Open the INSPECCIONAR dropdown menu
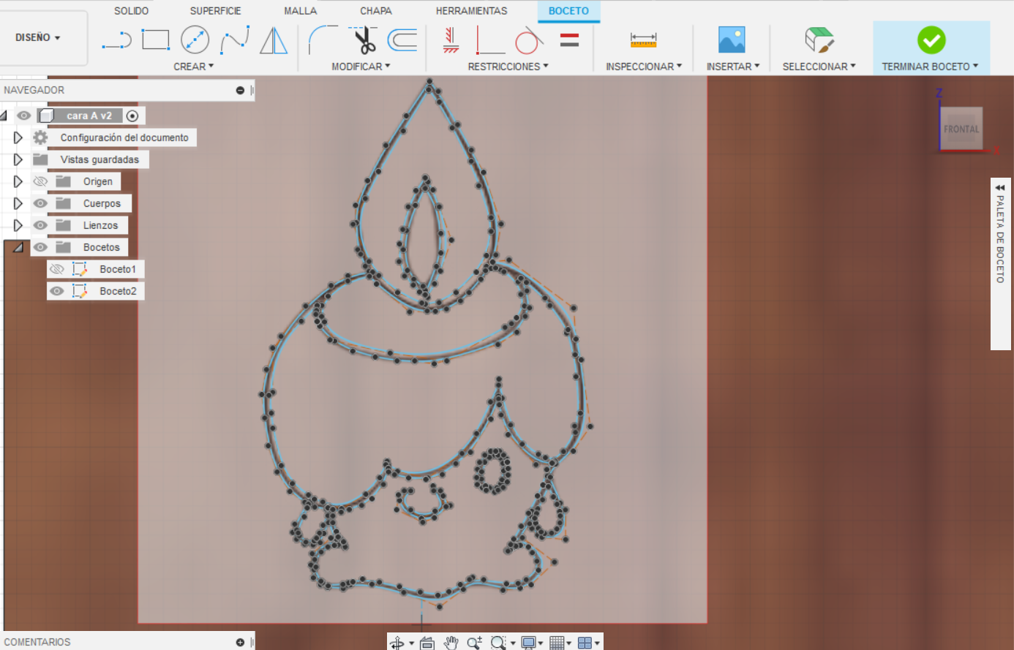Image resolution: width=1014 pixels, height=650 pixels. [x=644, y=67]
